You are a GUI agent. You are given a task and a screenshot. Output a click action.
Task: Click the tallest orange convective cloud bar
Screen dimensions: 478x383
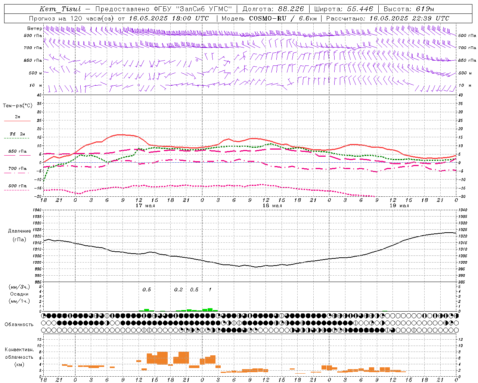click(162, 358)
